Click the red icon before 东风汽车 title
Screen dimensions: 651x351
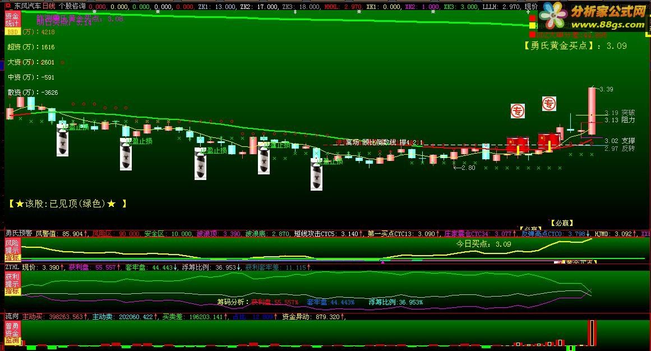(8, 6)
